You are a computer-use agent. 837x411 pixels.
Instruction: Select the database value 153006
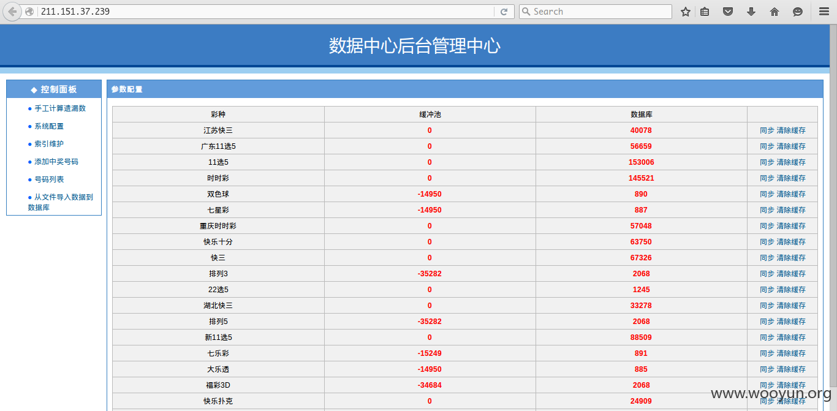[641, 162]
